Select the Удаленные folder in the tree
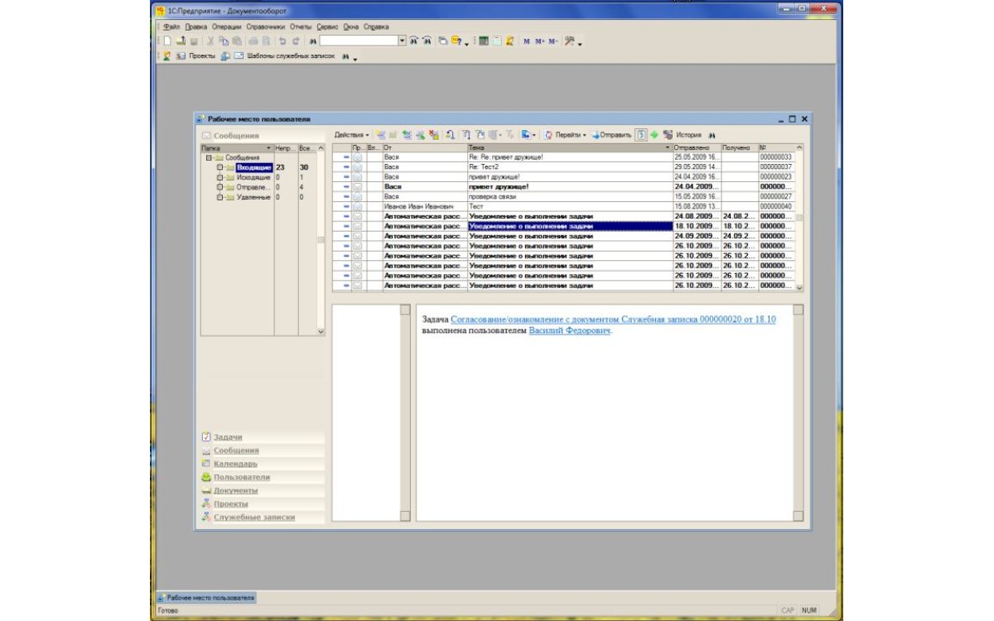Screen dimensions: 994x621 click(x=253, y=197)
